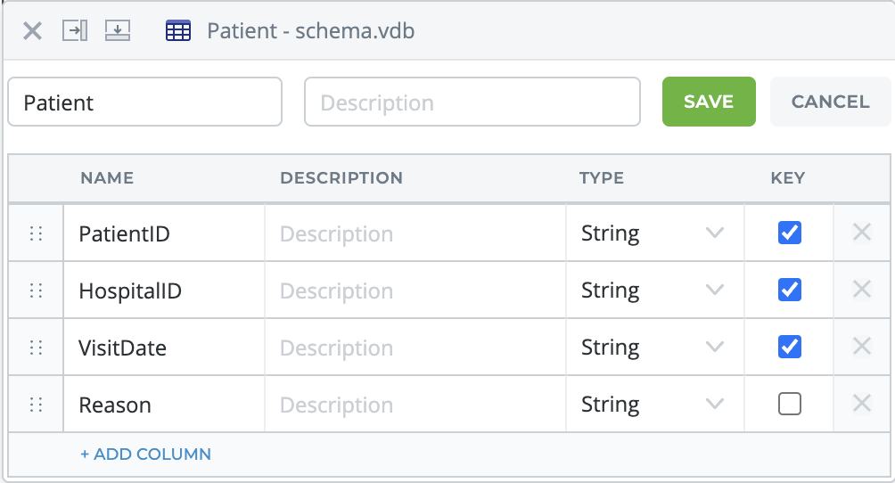Click the Reason row drag handle
The width and height of the screenshot is (895, 483).
37,405
